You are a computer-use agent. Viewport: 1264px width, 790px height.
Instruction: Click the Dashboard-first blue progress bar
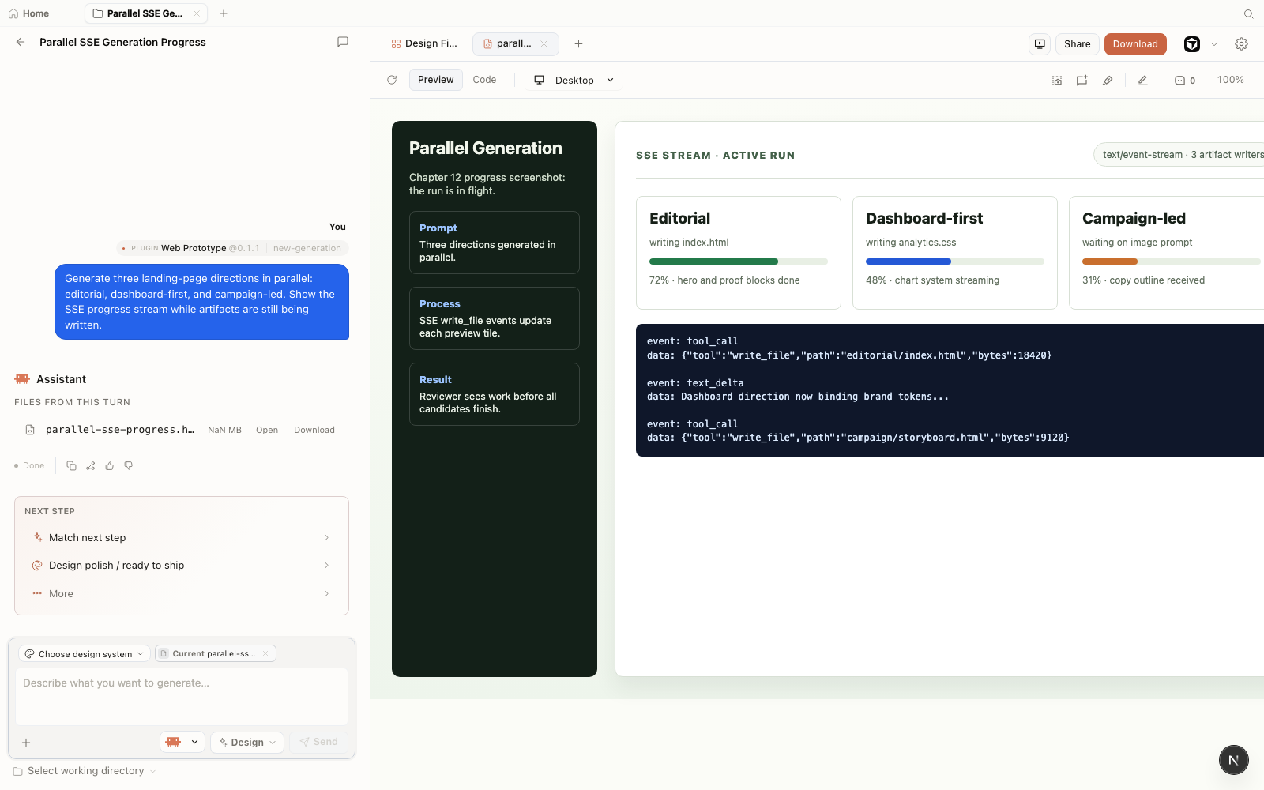tap(955, 261)
